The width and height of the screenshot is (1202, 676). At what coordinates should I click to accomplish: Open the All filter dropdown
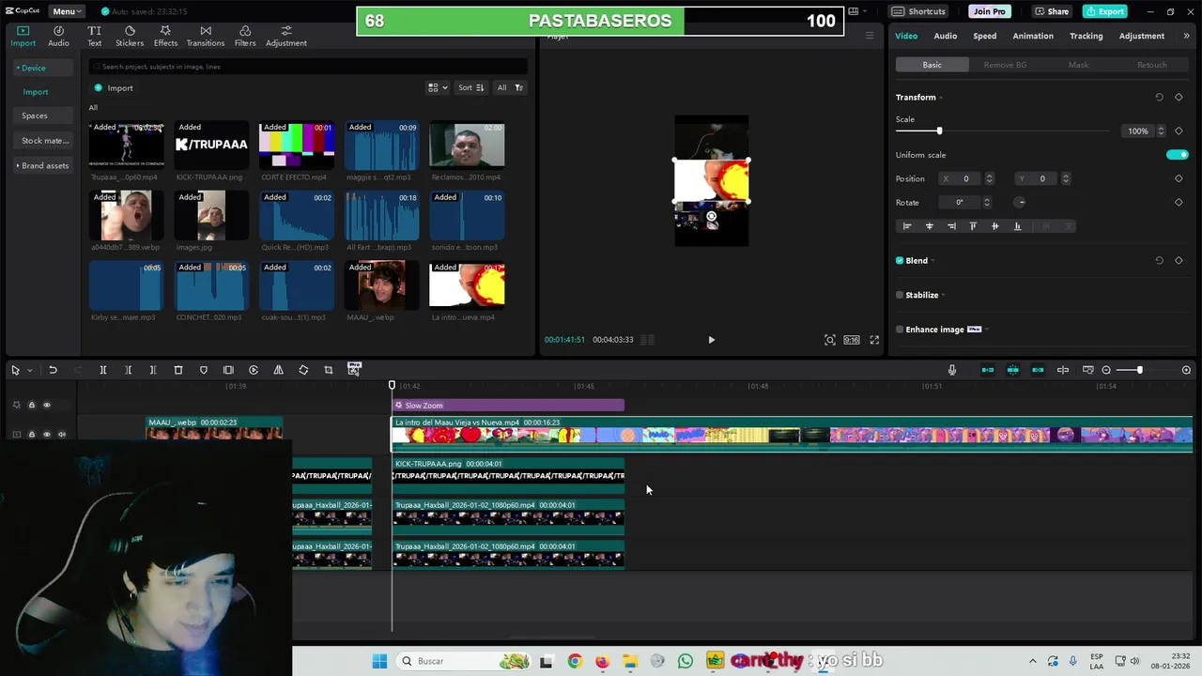(x=510, y=87)
